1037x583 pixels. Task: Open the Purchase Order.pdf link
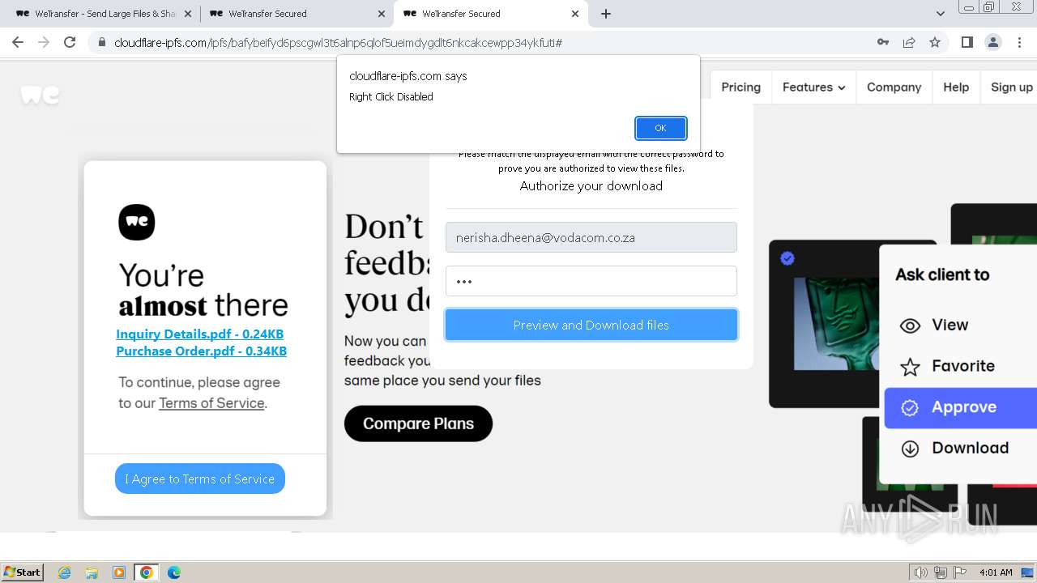(201, 351)
